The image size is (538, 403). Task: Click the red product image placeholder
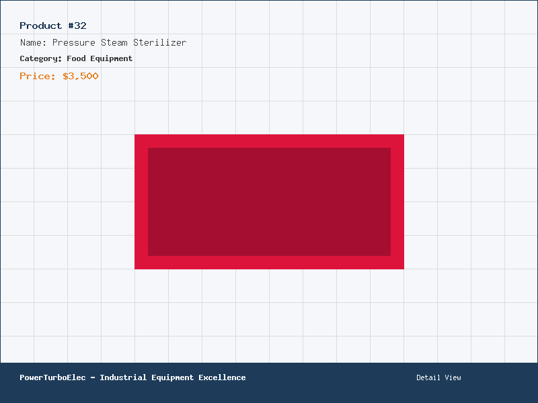coord(270,202)
